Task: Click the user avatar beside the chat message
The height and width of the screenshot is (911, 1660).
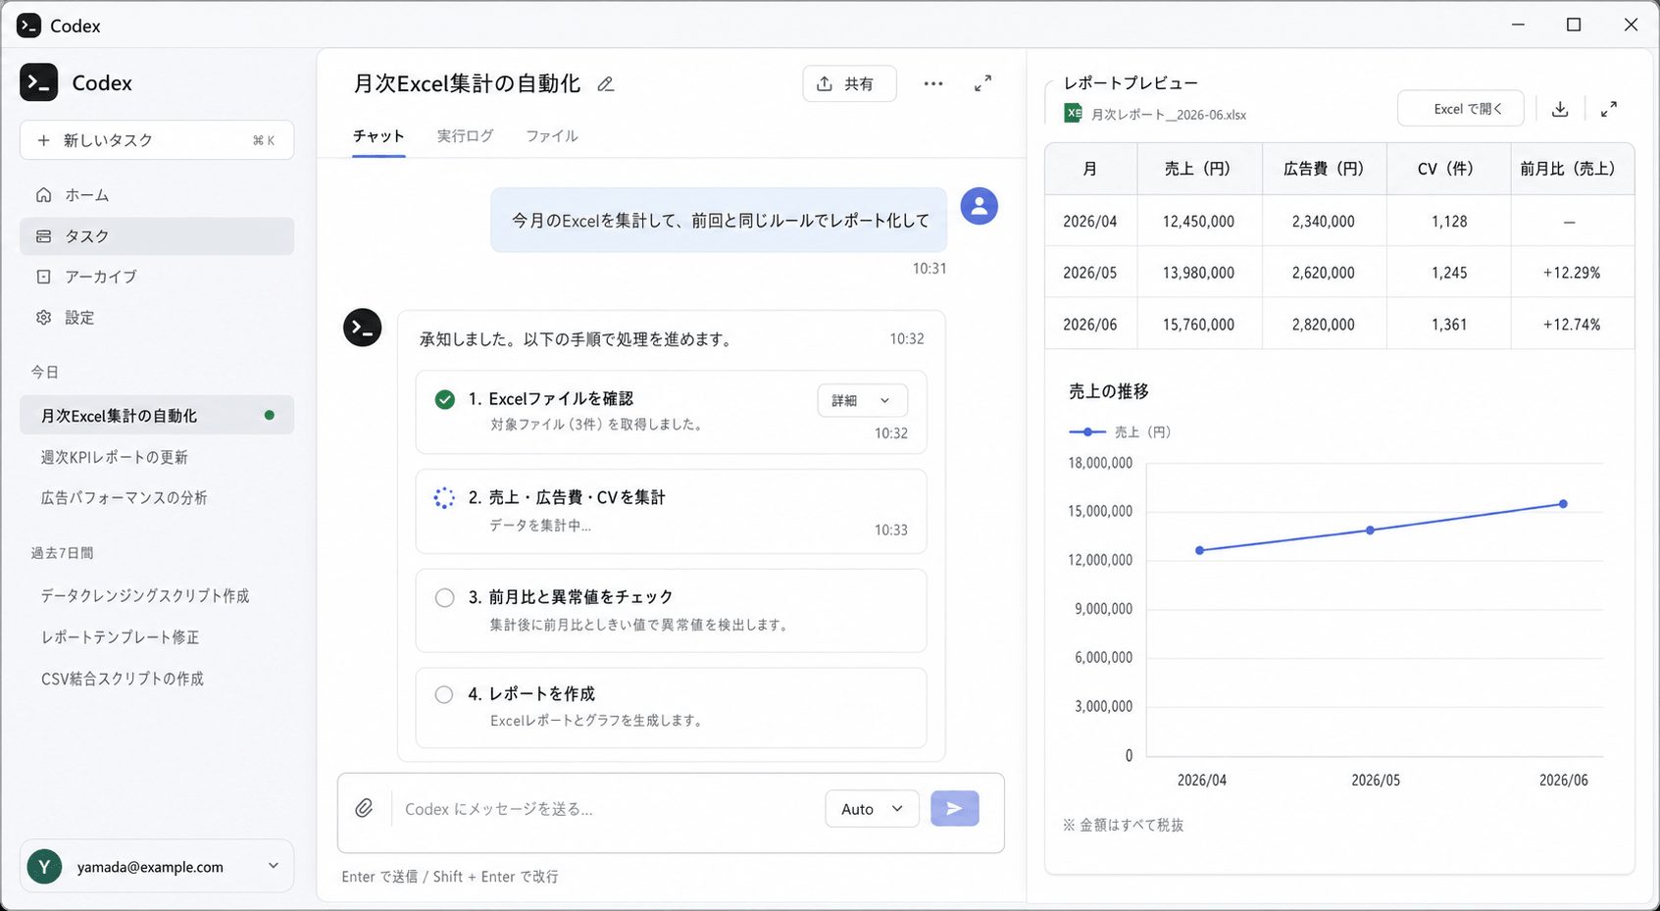Action: 979,207
